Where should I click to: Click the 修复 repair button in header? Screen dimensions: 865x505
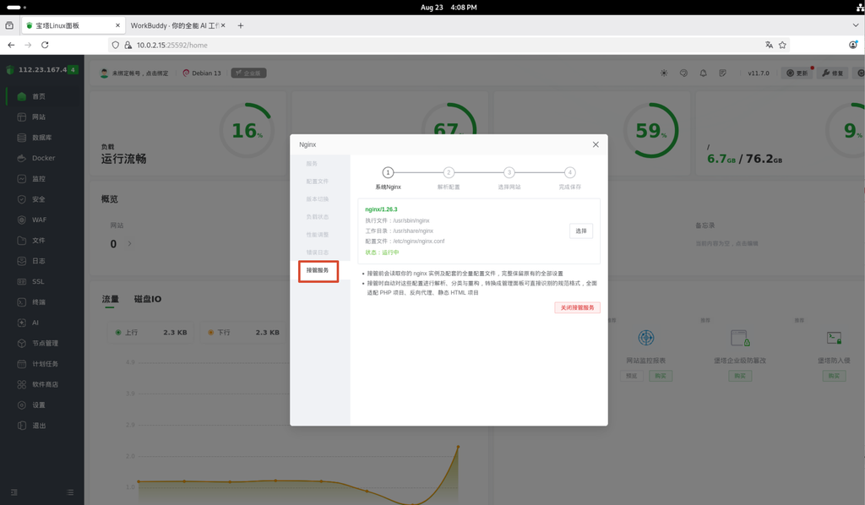pos(833,73)
